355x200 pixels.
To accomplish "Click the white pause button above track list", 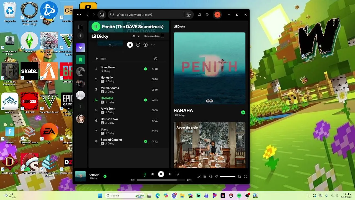I will click(x=130, y=45).
